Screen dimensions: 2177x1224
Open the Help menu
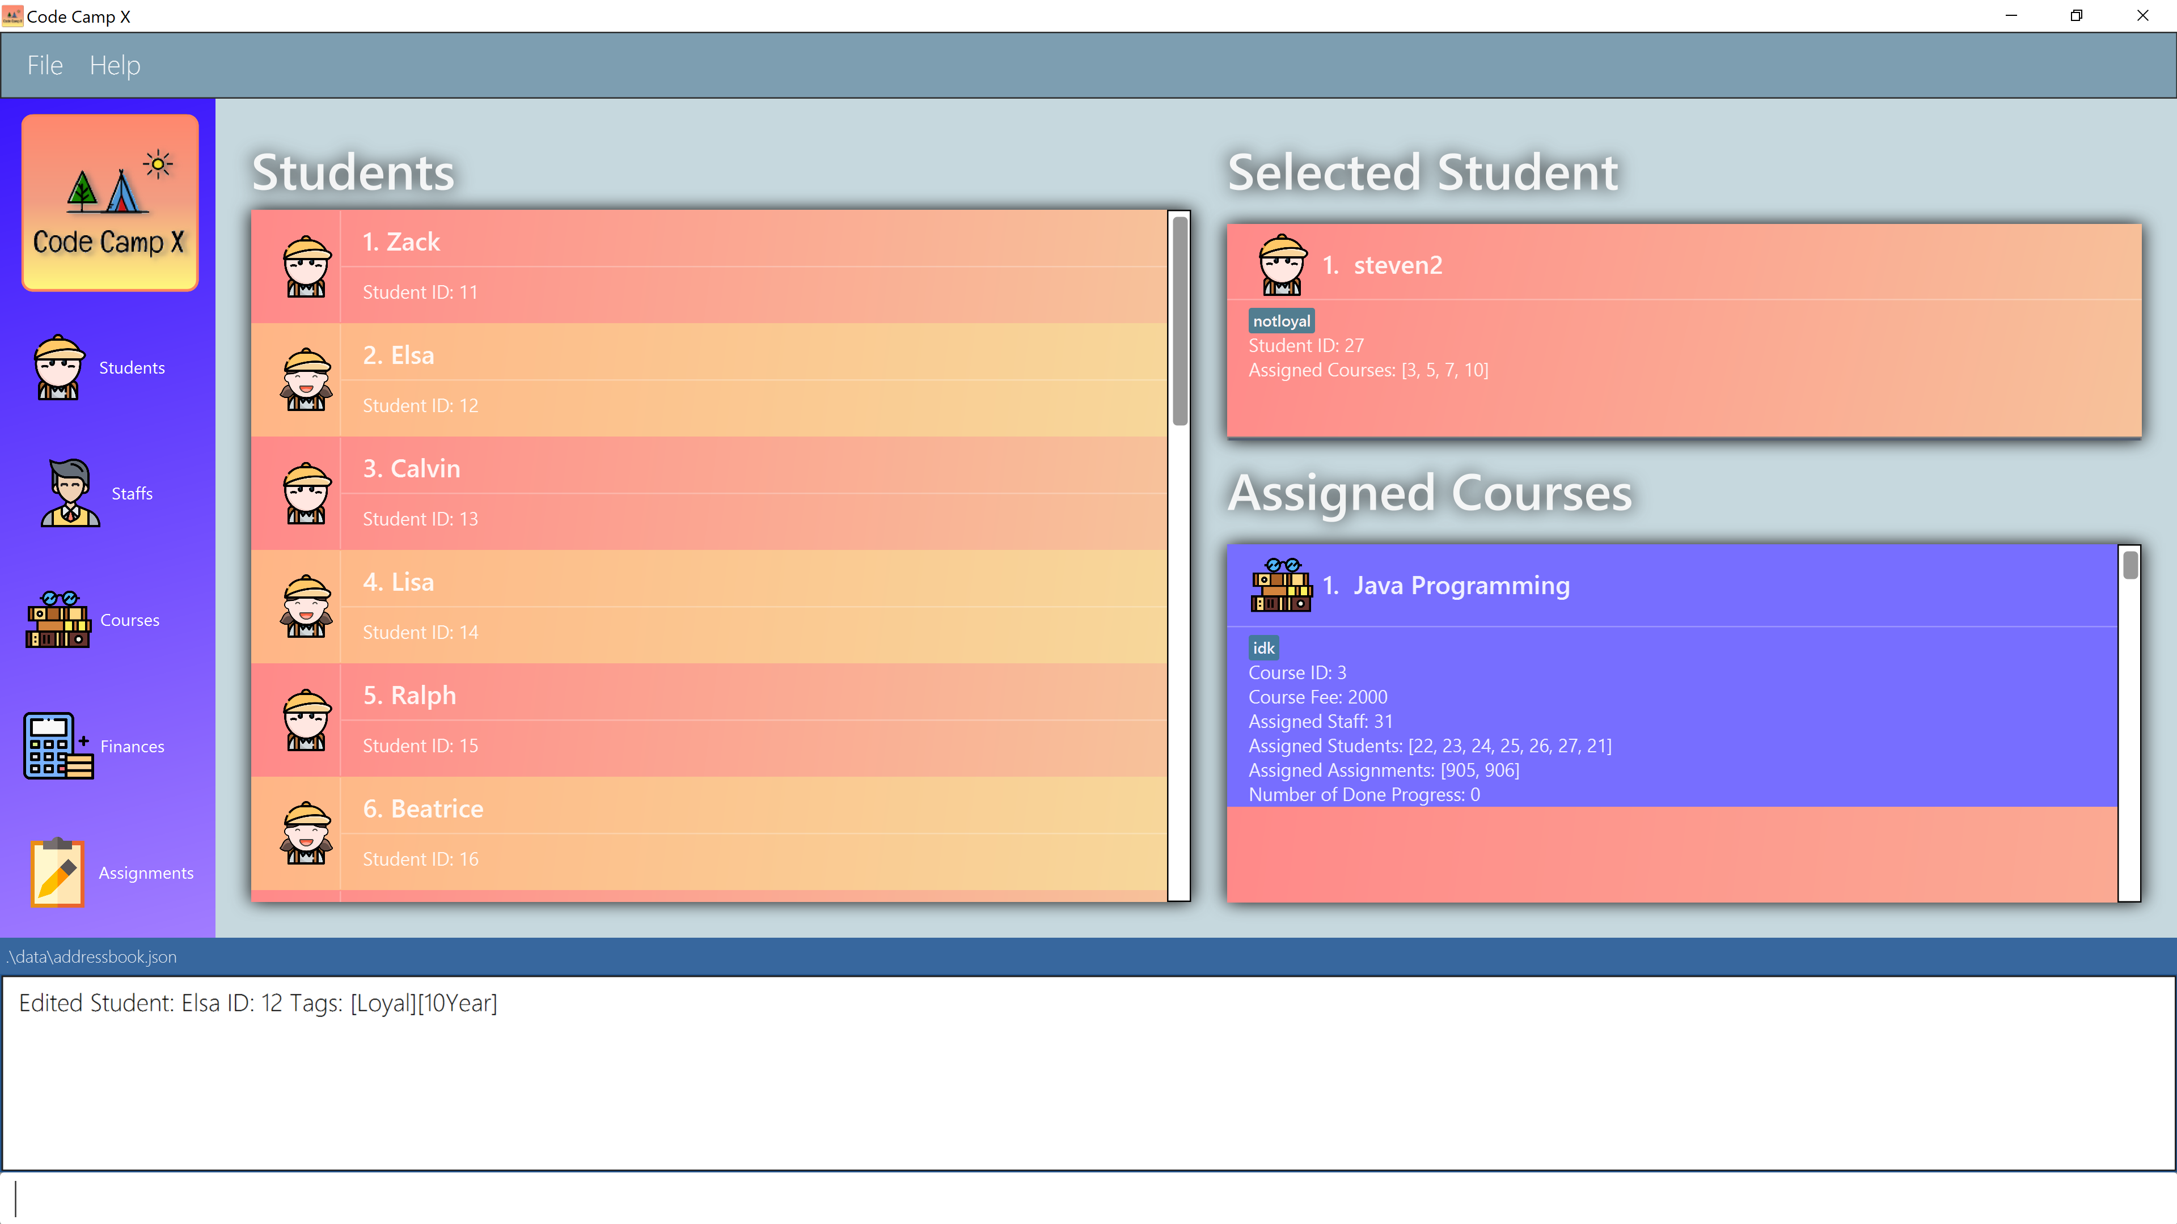coord(115,65)
